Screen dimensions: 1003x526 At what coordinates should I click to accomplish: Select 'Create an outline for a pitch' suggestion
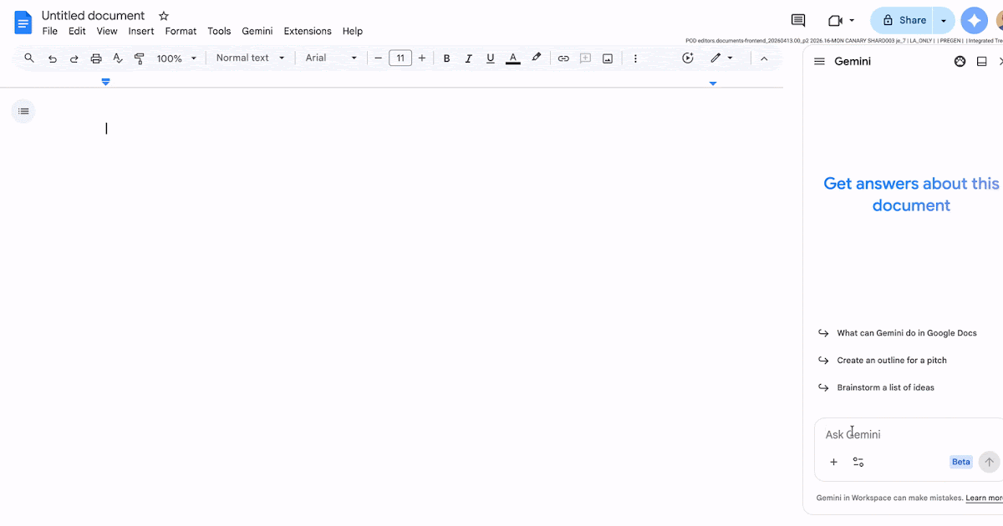pyautogui.click(x=892, y=361)
